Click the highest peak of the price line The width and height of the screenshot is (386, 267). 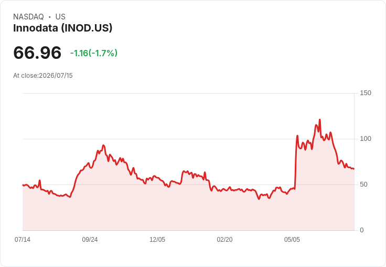point(320,120)
